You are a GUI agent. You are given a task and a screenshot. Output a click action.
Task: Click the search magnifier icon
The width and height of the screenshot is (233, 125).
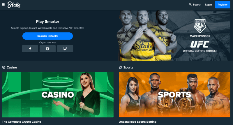pos(190,5)
